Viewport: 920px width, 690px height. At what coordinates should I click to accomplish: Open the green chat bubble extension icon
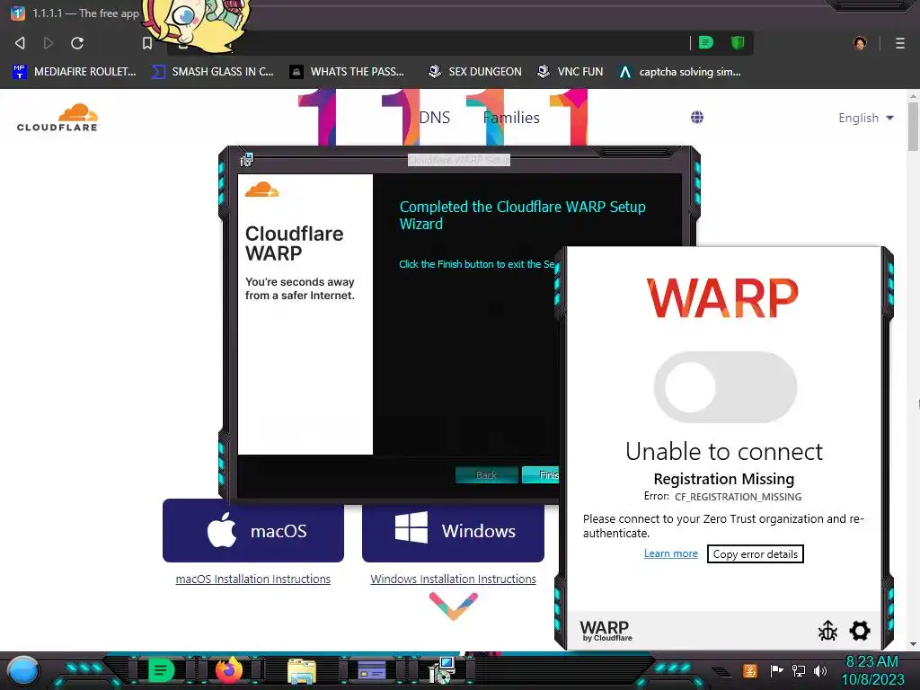point(706,42)
